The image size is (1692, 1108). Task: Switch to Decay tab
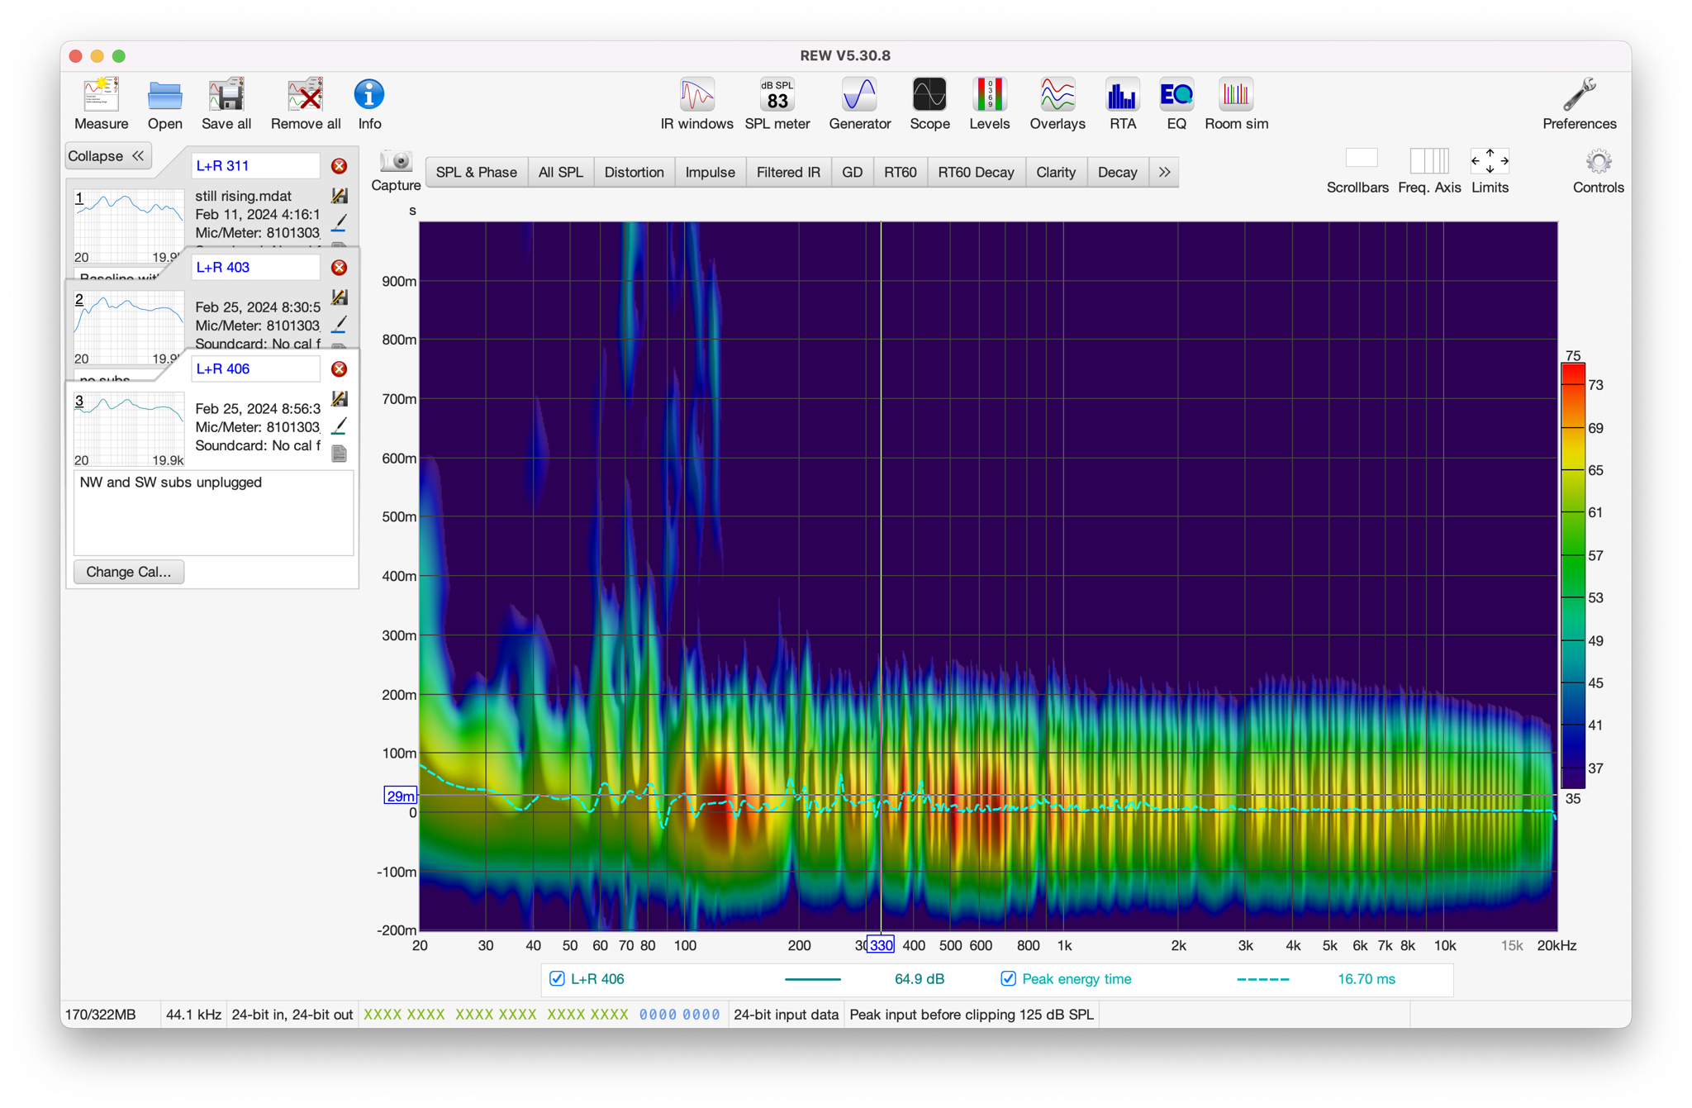pyautogui.click(x=1117, y=172)
